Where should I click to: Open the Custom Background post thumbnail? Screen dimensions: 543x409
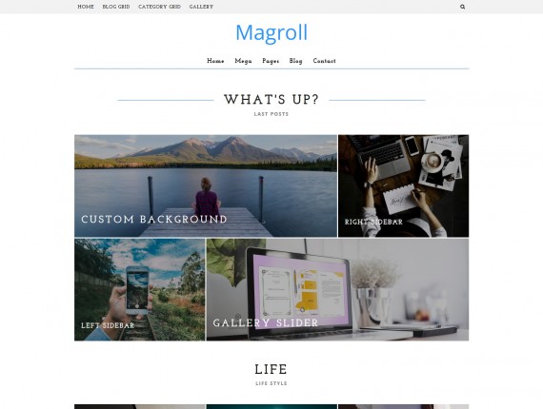click(206, 185)
